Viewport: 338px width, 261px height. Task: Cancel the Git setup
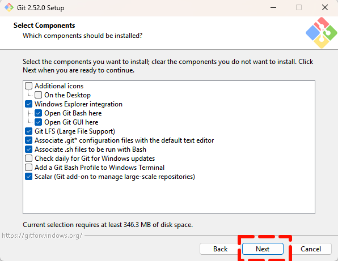[x=311, y=249]
